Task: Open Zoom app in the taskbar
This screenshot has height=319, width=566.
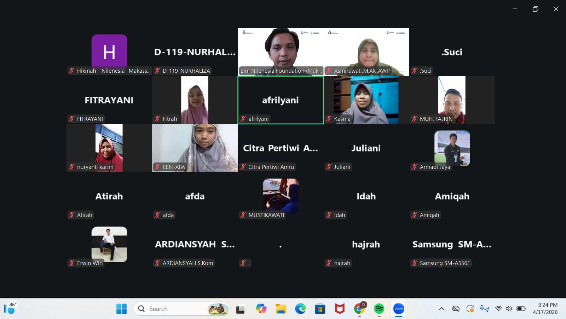Action: click(x=399, y=309)
